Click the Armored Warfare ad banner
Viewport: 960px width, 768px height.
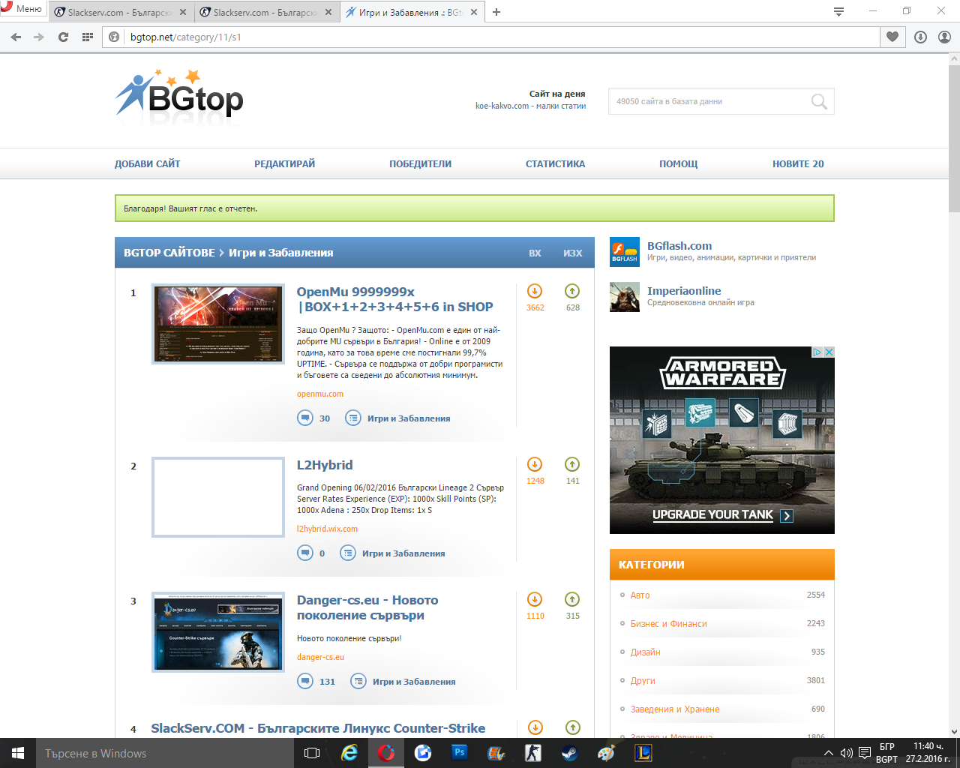[721, 440]
